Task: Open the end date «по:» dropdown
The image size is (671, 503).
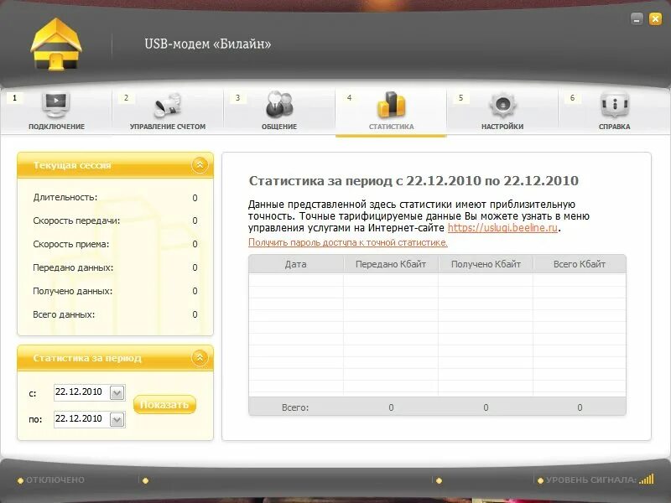Action: pos(117,418)
